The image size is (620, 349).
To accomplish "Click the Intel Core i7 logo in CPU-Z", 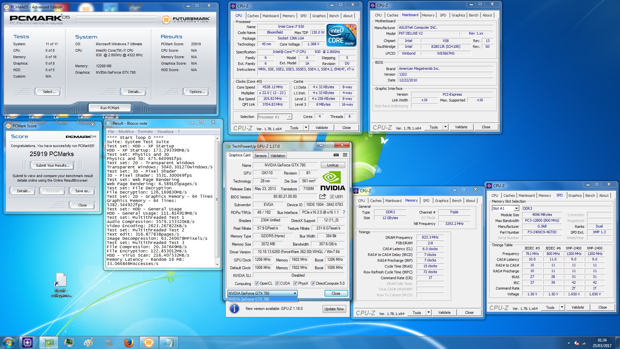I will (x=341, y=35).
